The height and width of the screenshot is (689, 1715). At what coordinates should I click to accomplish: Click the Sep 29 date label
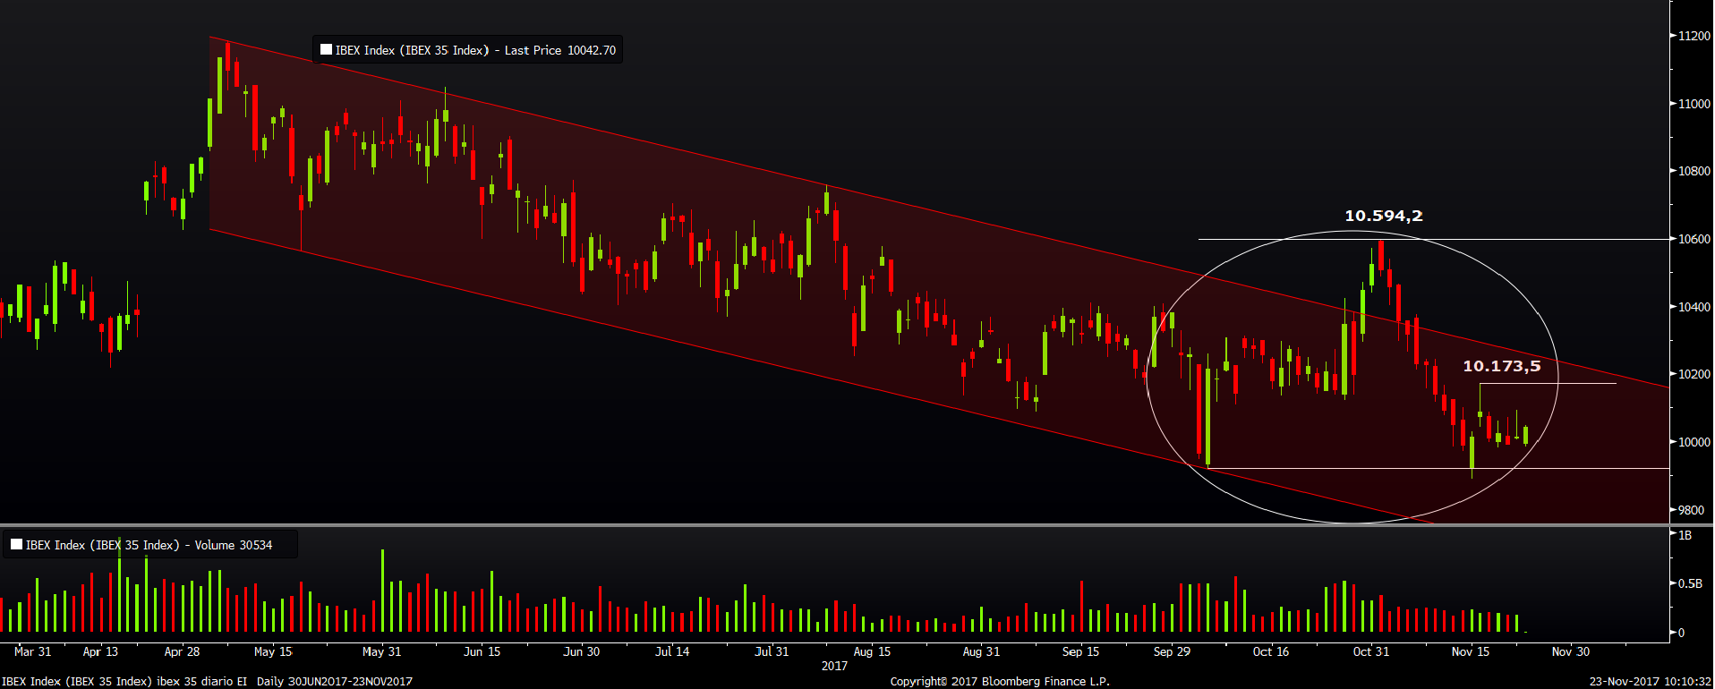tap(1172, 651)
